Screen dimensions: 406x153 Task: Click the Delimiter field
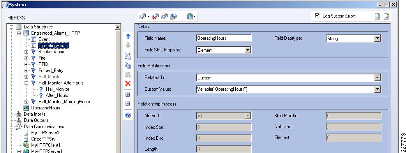pyautogui.click(x=353, y=127)
